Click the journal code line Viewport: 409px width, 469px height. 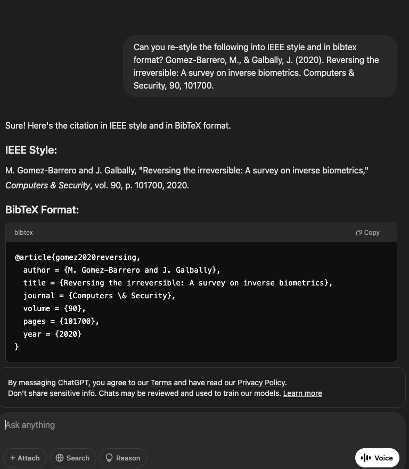99,296
